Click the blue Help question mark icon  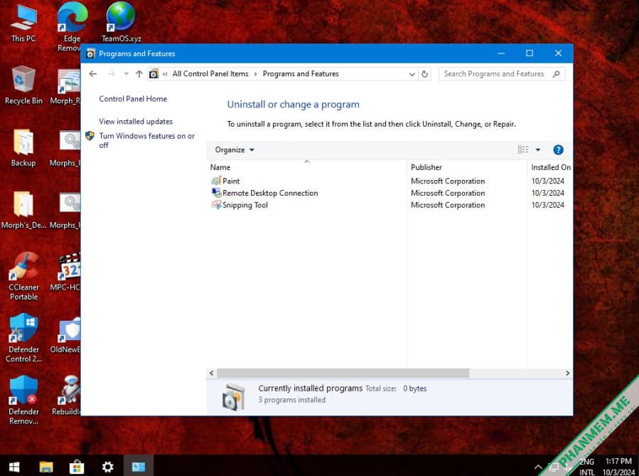coord(558,150)
